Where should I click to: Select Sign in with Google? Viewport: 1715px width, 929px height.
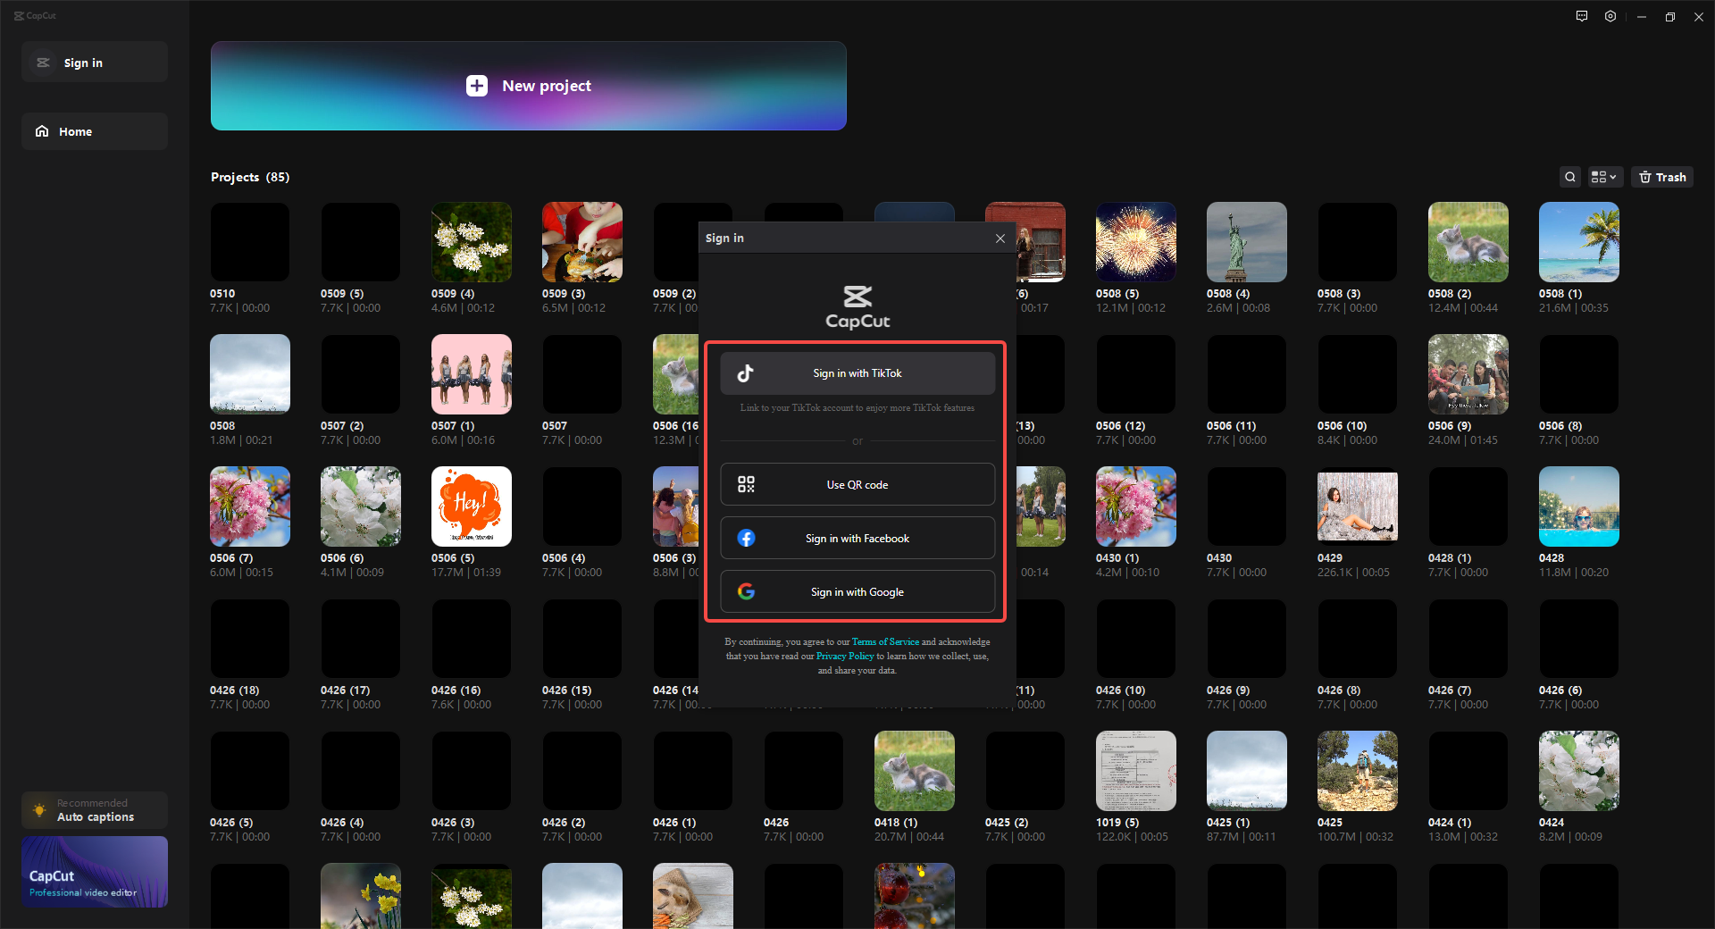(x=857, y=591)
